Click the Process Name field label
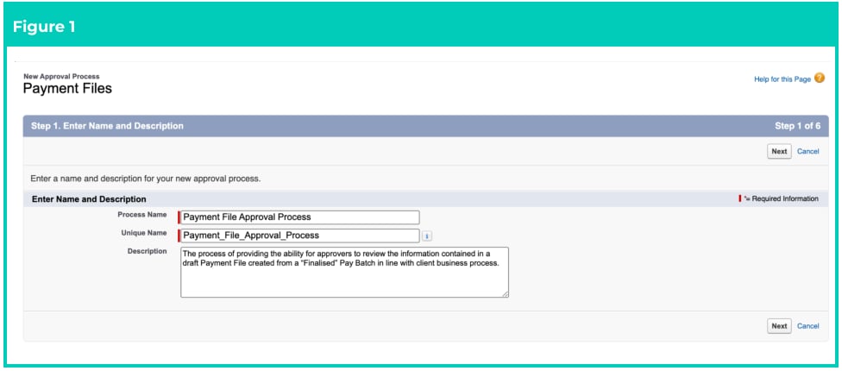The width and height of the screenshot is (842, 371). tap(142, 215)
